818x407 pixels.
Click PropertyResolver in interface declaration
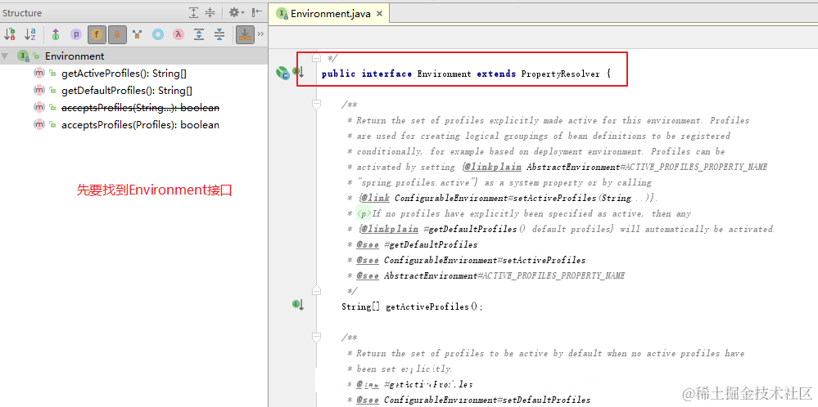pyautogui.click(x=560, y=74)
